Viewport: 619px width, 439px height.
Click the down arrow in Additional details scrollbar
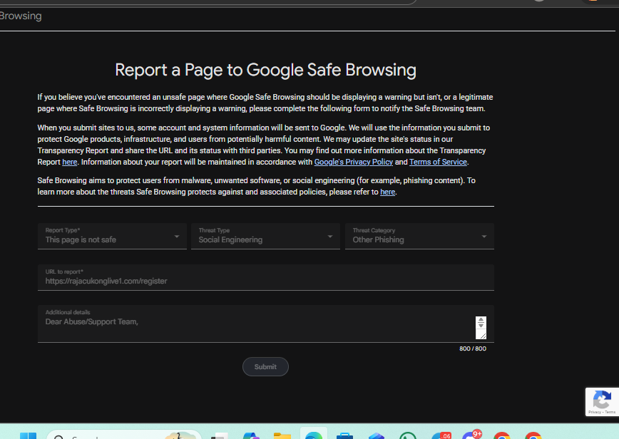pyautogui.click(x=481, y=326)
